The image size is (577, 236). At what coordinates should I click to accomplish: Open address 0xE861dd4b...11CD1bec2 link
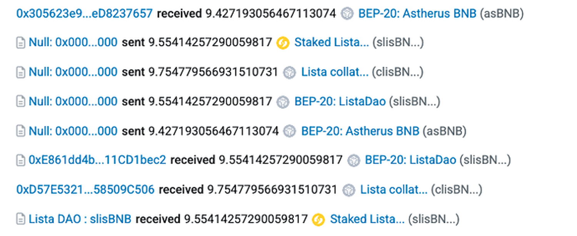click(x=97, y=160)
